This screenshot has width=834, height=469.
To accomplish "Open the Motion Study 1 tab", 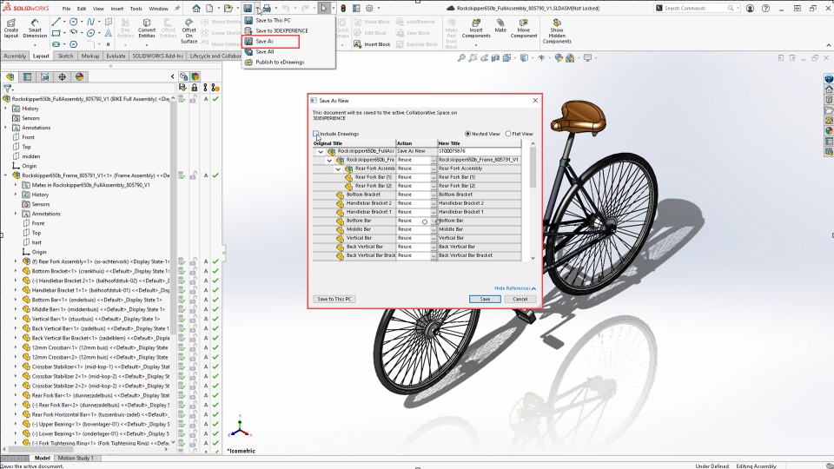I will (x=76, y=458).
